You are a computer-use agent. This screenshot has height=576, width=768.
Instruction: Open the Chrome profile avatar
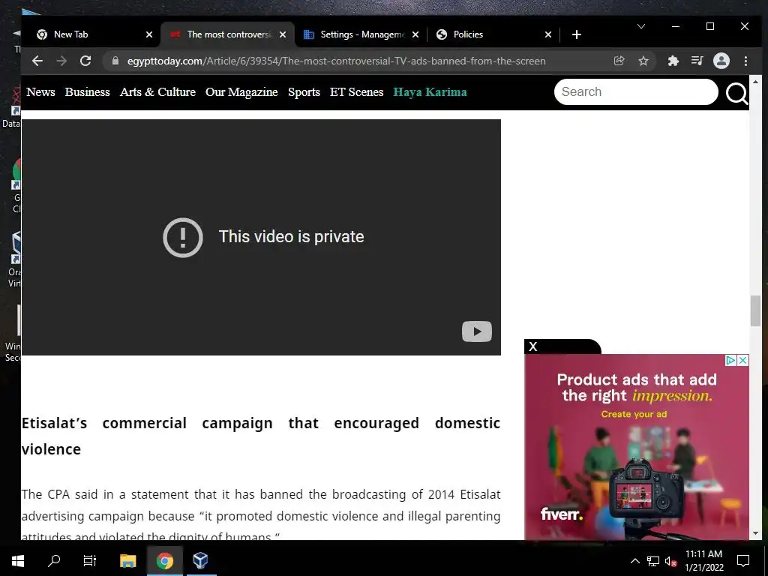721,61
